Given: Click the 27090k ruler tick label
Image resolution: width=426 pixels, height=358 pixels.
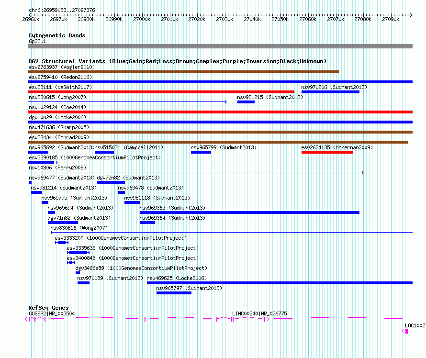Looking at the screenshot, I should click(391, 19).
